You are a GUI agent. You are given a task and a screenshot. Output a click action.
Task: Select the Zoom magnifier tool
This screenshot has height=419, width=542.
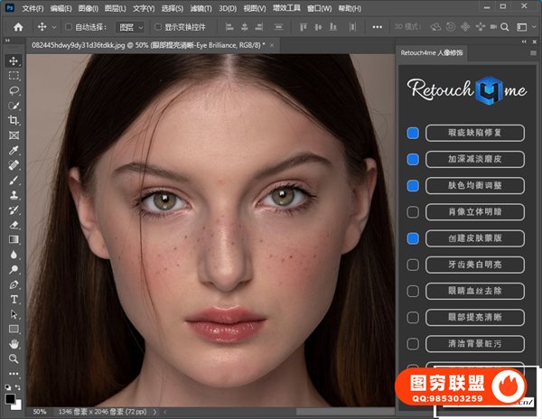14,358
